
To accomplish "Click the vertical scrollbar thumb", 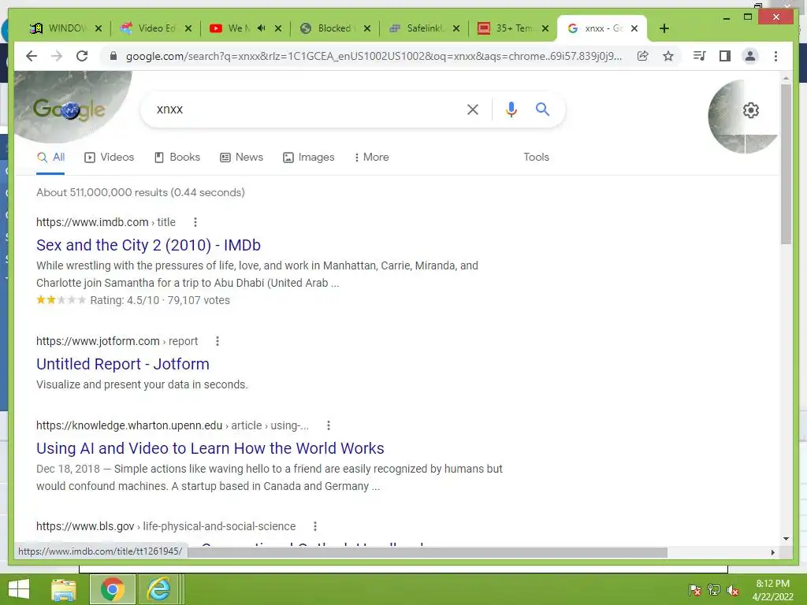I will (x=786, y=164).
